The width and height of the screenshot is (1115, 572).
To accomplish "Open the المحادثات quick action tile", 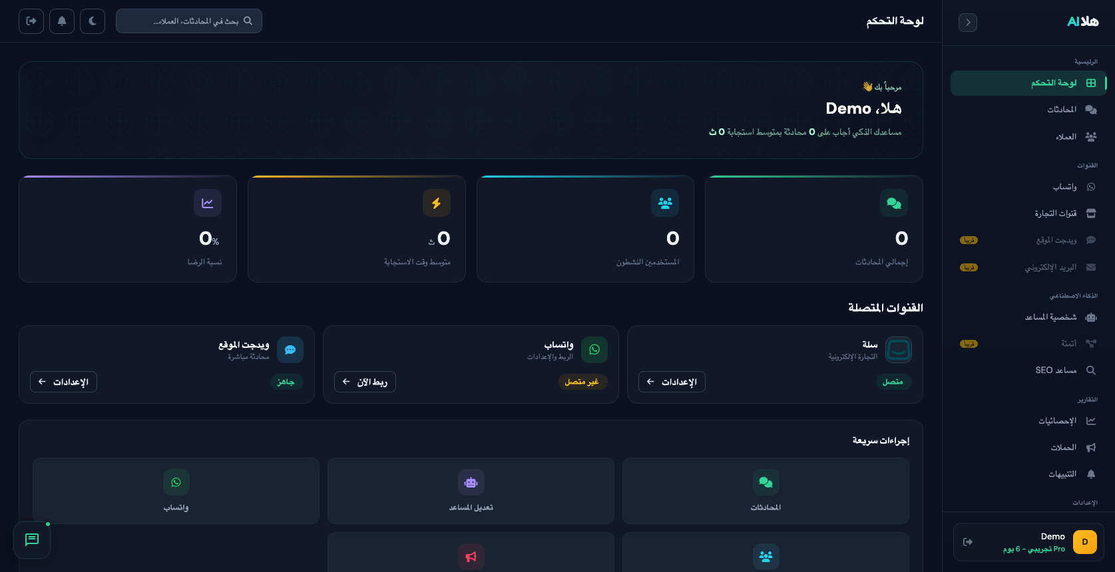I will tap(766, 491).
